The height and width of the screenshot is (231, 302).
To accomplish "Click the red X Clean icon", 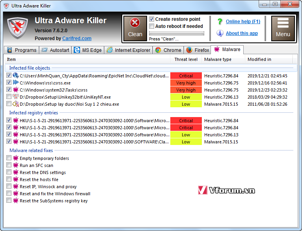I will tap(135, 23).
